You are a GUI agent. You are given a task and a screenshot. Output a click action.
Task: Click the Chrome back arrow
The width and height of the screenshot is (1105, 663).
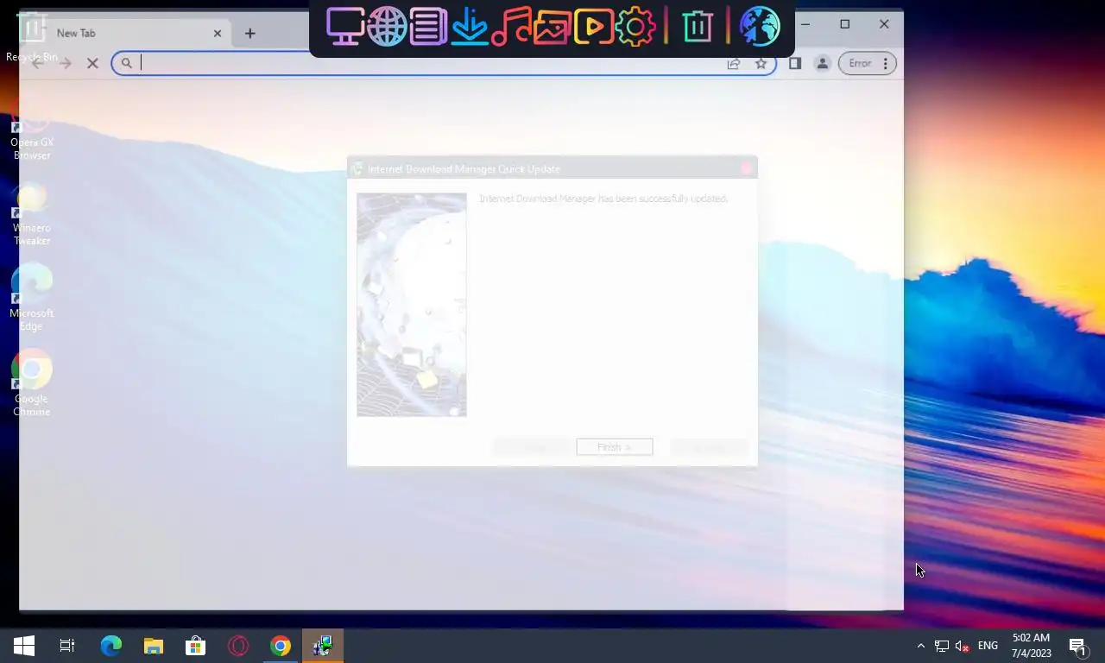38,63
